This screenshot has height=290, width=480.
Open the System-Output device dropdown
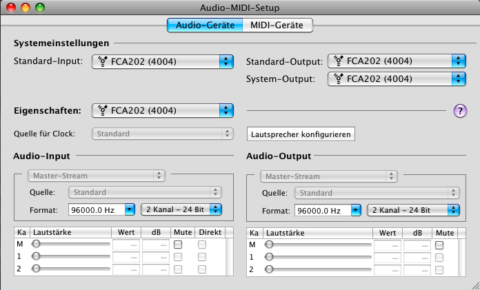(x=397, y=79)
